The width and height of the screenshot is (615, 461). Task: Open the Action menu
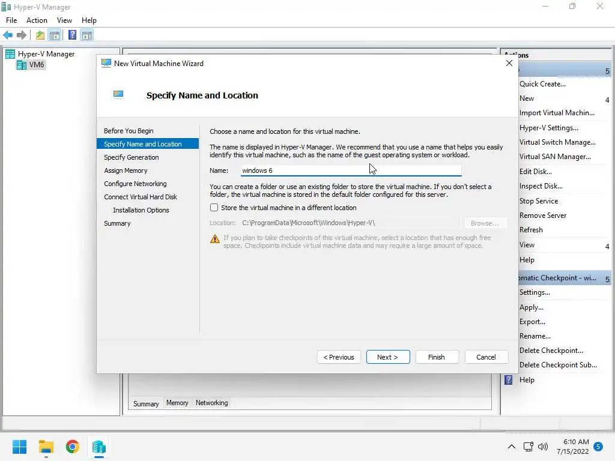point(37,20)
